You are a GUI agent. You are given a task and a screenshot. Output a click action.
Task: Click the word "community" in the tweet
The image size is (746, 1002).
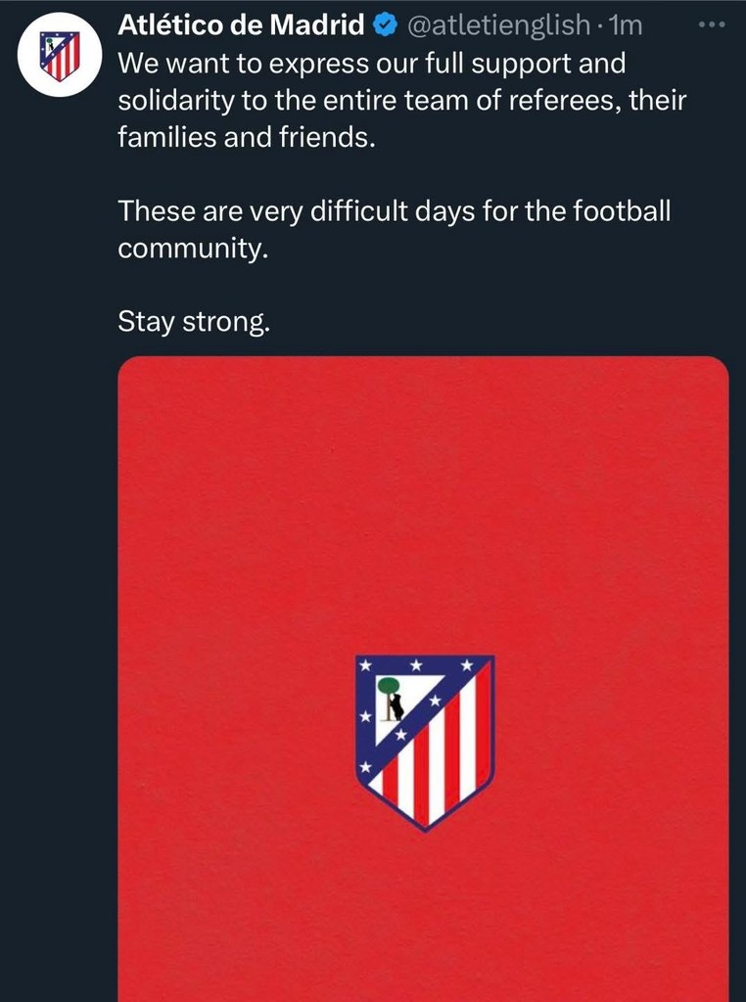tap(191, 248)
